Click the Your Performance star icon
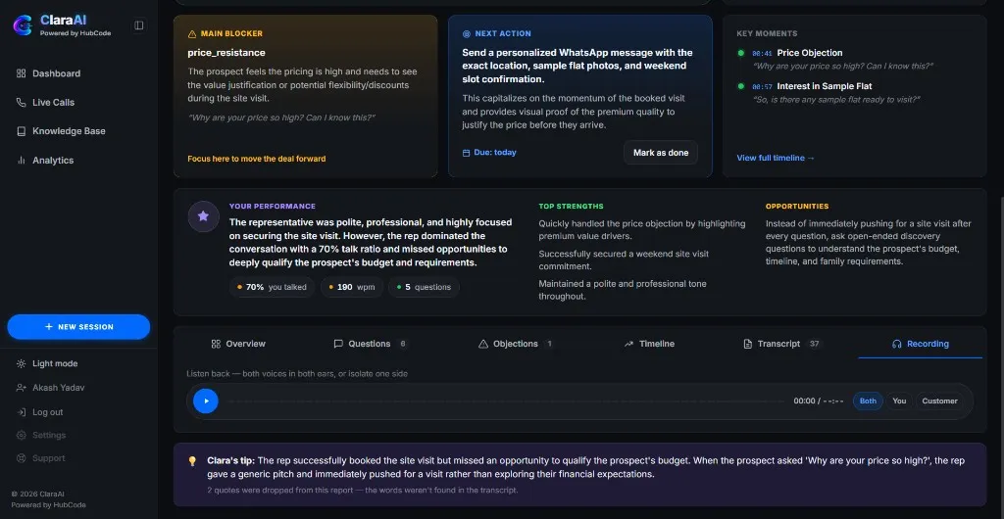This screenshot has width=1004, height=519. point(204,216)
